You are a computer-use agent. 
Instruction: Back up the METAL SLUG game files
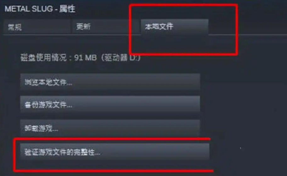click(x=110, y=104)
